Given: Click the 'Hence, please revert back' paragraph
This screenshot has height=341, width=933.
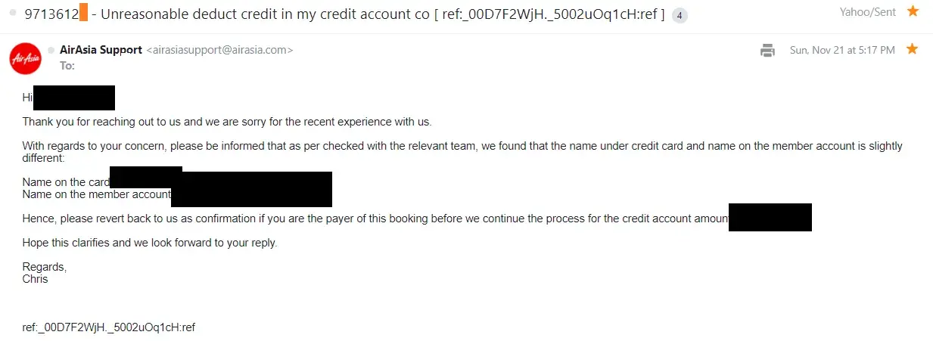Looking at the screenshot, I should click(375, 219).
